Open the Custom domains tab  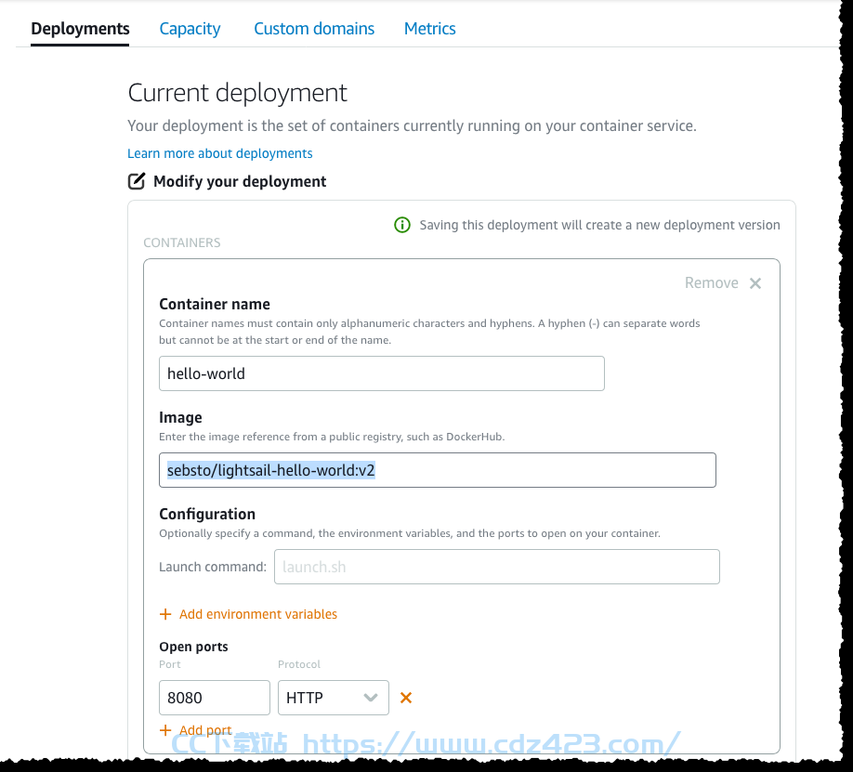coord(314,28)
